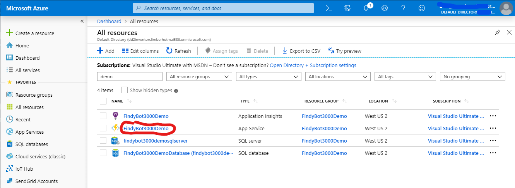Open the directory and subscription filter icon
This screenshot has width=515, height=188.
(x=347, y=8)
